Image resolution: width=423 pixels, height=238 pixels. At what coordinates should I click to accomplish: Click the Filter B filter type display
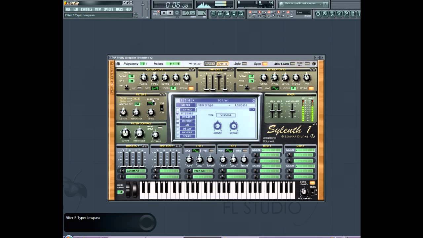[x=151, y=103]
